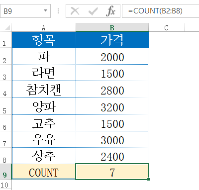Viewport: 199px width, 190px height.
Task: Select column B header
Action: click(112, 27)
